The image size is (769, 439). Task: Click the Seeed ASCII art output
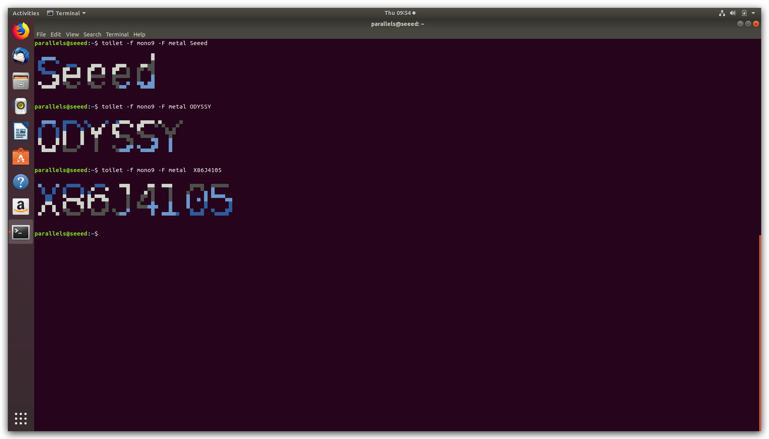coord(96,71)
